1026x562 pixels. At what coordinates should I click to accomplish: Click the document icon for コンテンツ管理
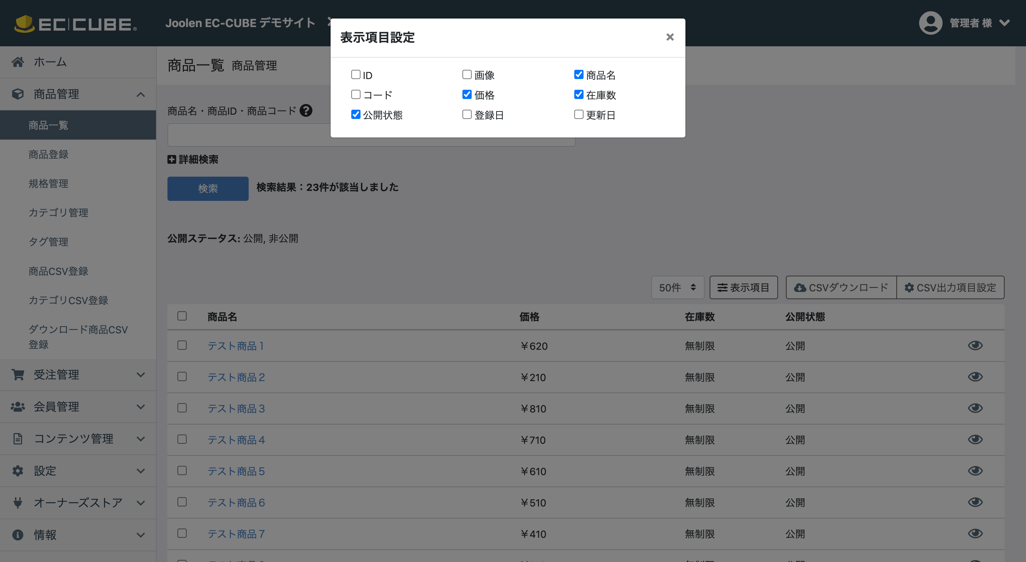17,438
